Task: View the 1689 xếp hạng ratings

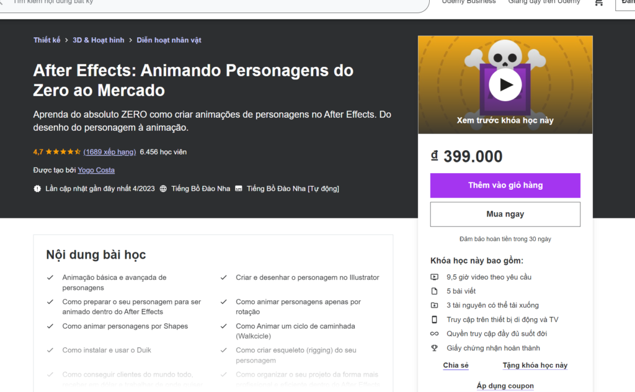Action: pos(109,152)
